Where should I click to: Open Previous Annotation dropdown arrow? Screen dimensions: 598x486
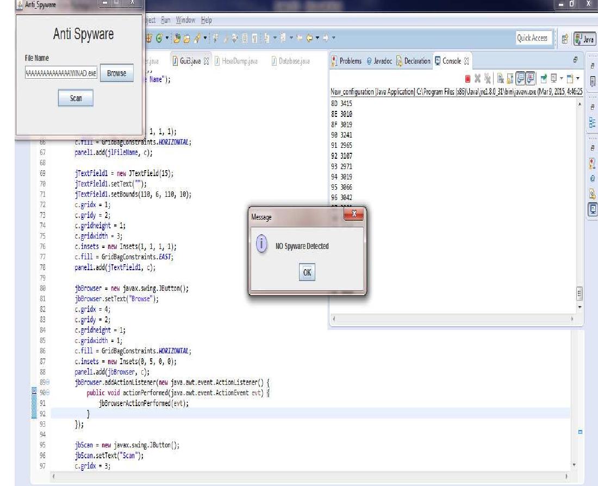291,38
